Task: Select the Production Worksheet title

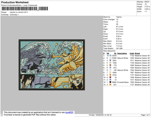Action: [15, 3]
